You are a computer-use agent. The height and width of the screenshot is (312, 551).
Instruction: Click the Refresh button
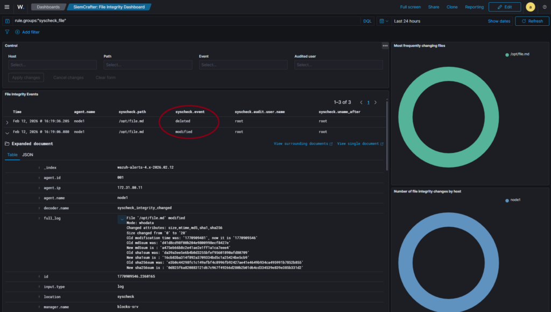[x=532, y=21]
